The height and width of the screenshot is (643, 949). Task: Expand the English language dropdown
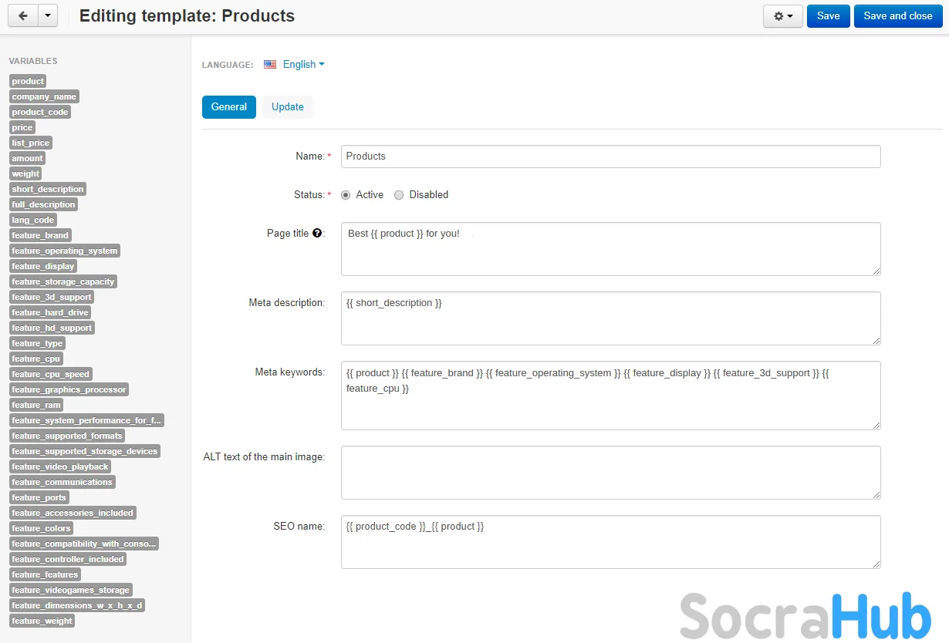click(303, 65)
